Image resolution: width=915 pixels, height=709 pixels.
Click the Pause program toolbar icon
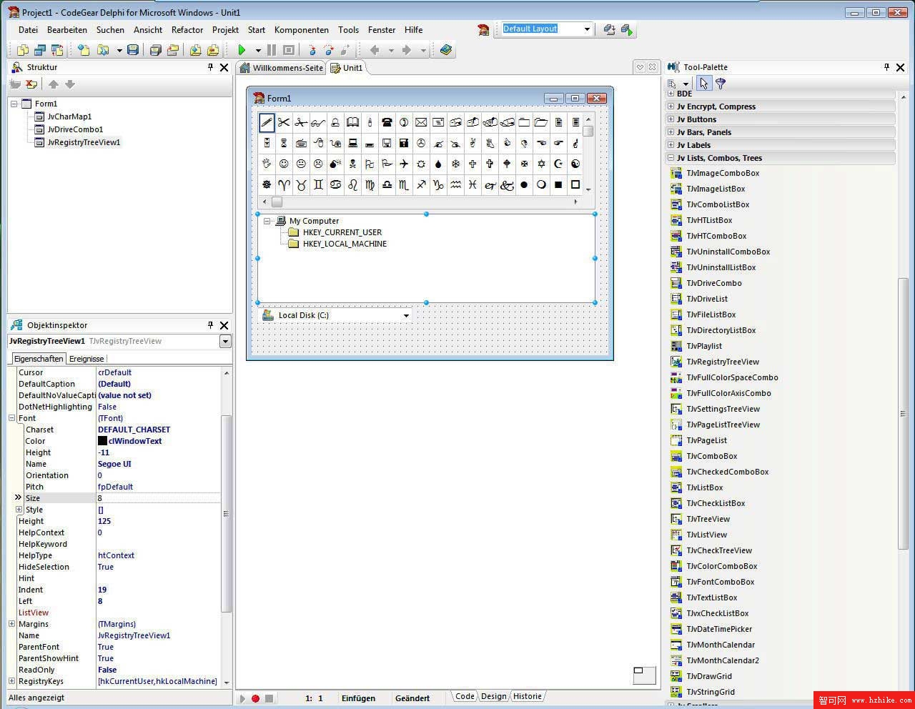272,50
